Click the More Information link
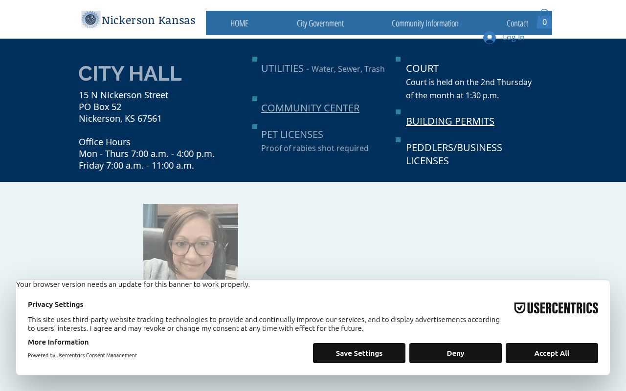The height and width of the screenshot is (391, 626). (58, 342)
